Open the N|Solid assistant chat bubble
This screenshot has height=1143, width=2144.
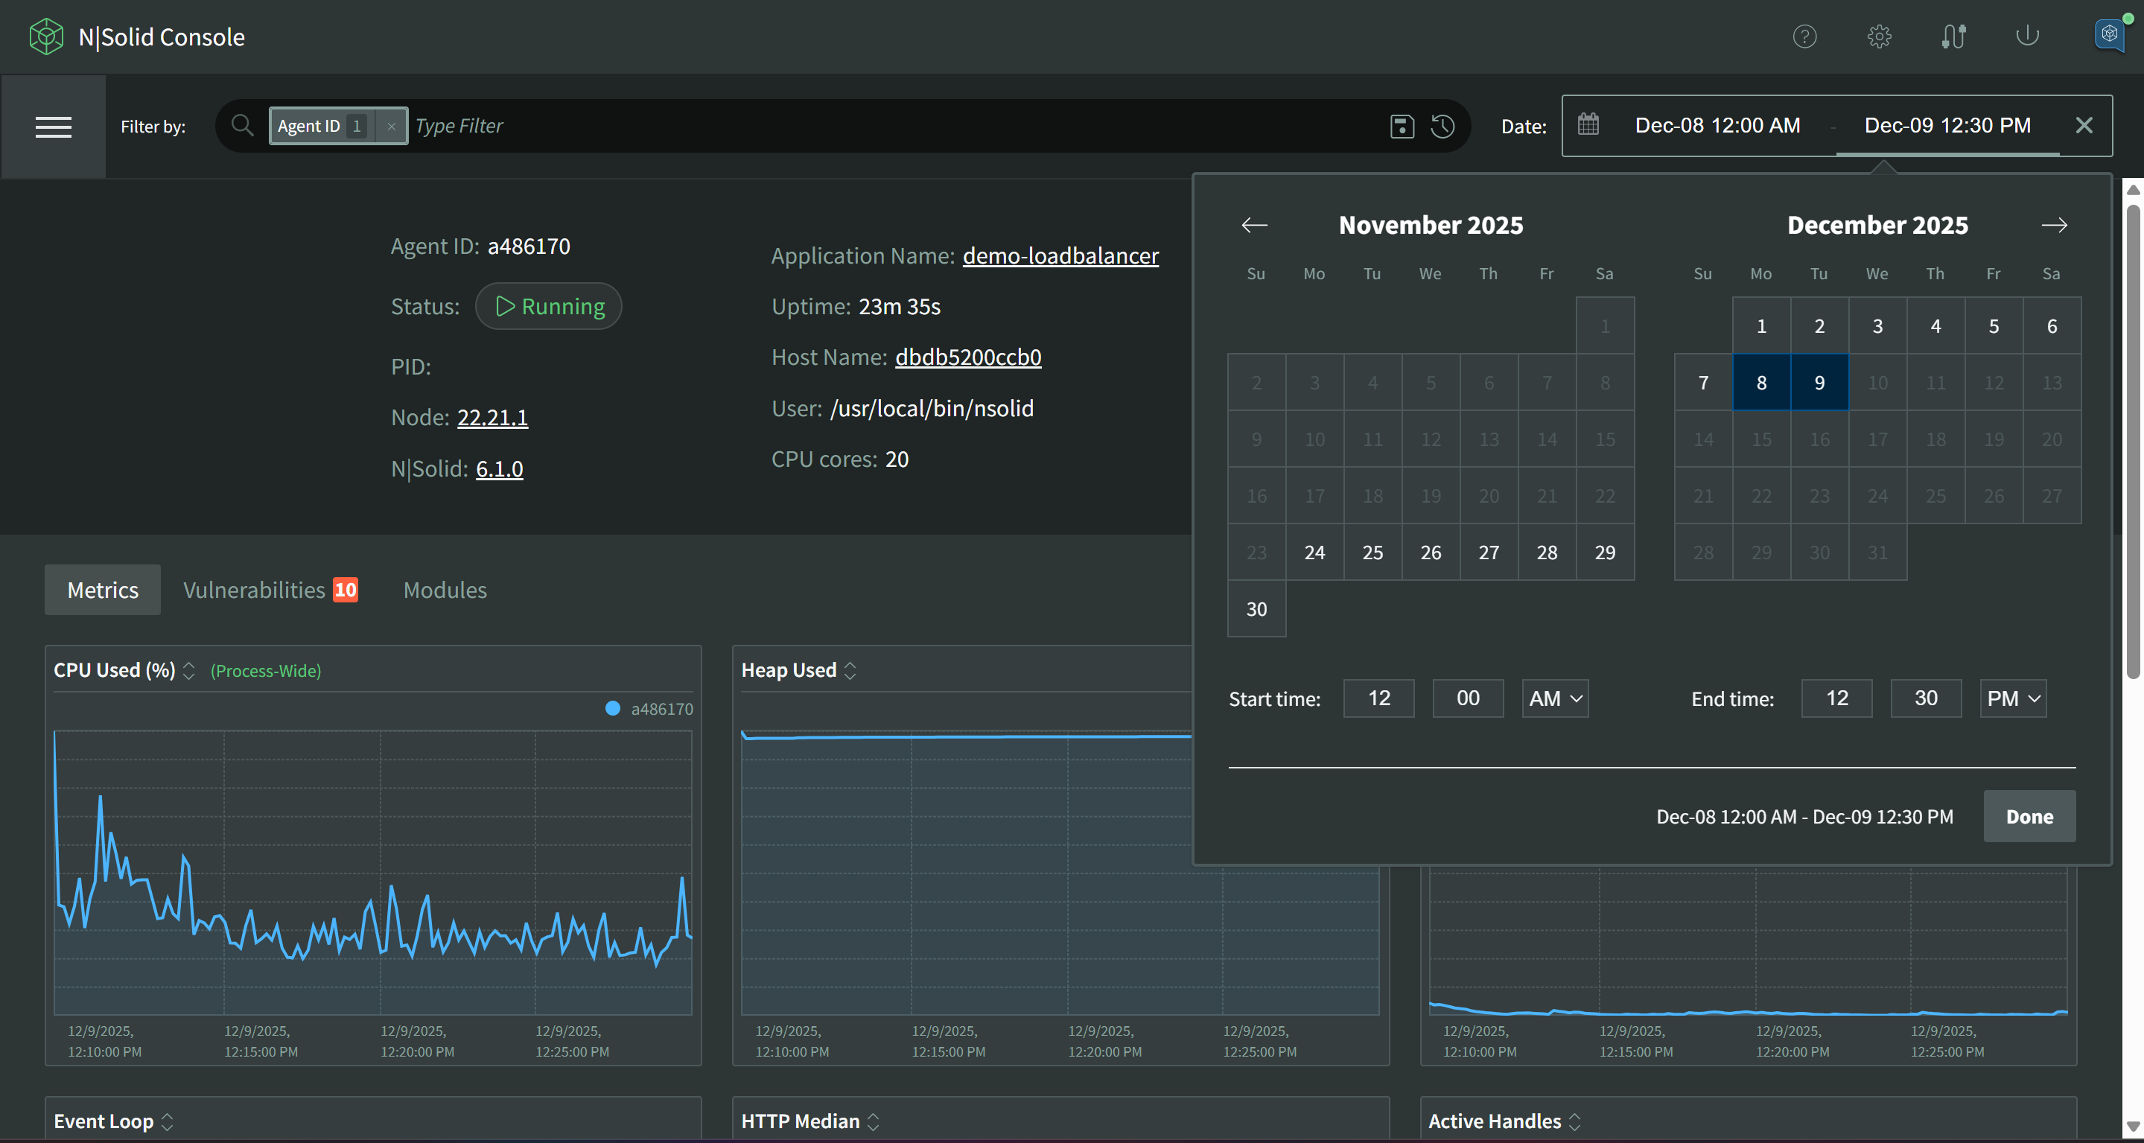[x=2109, y=36]
